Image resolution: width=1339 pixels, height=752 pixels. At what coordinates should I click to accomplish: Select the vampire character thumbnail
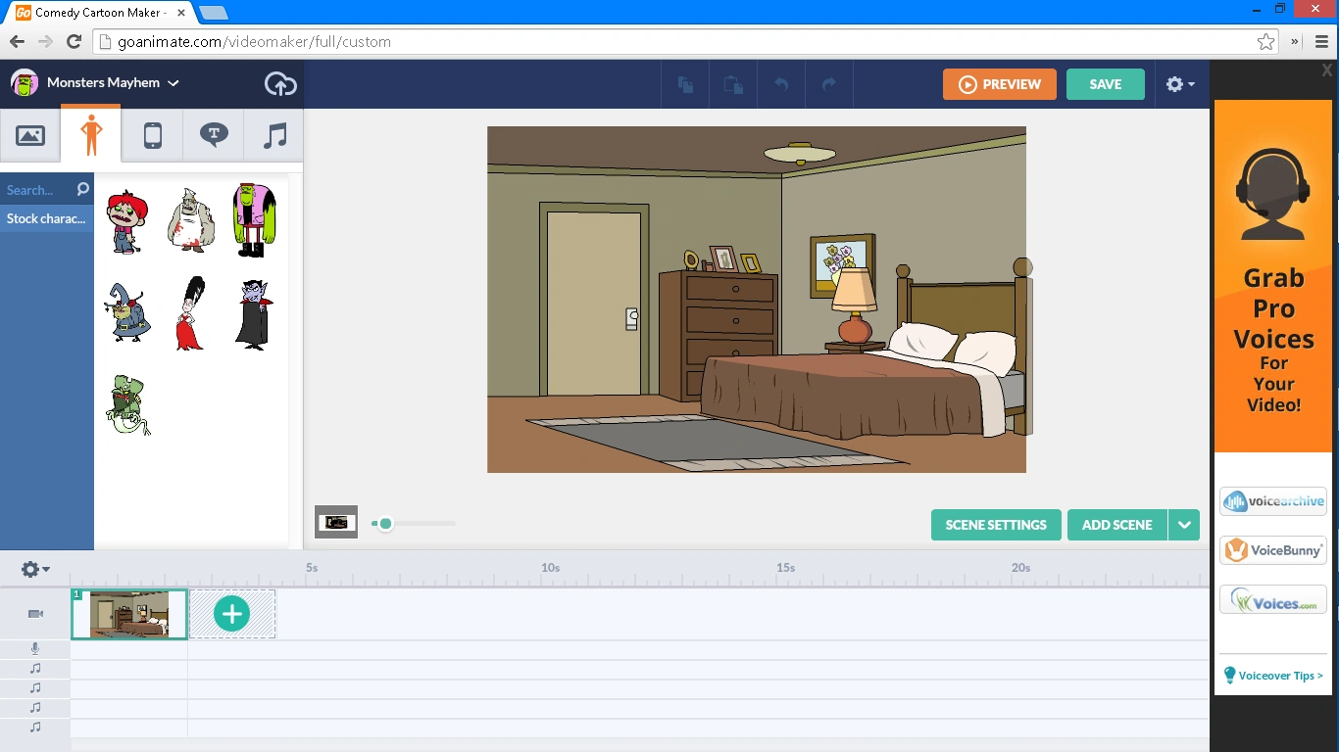(x=253, y=313)
